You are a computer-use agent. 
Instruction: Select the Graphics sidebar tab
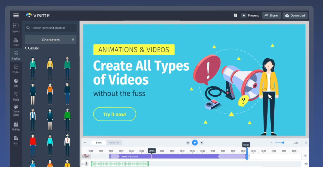click(16, 55)
